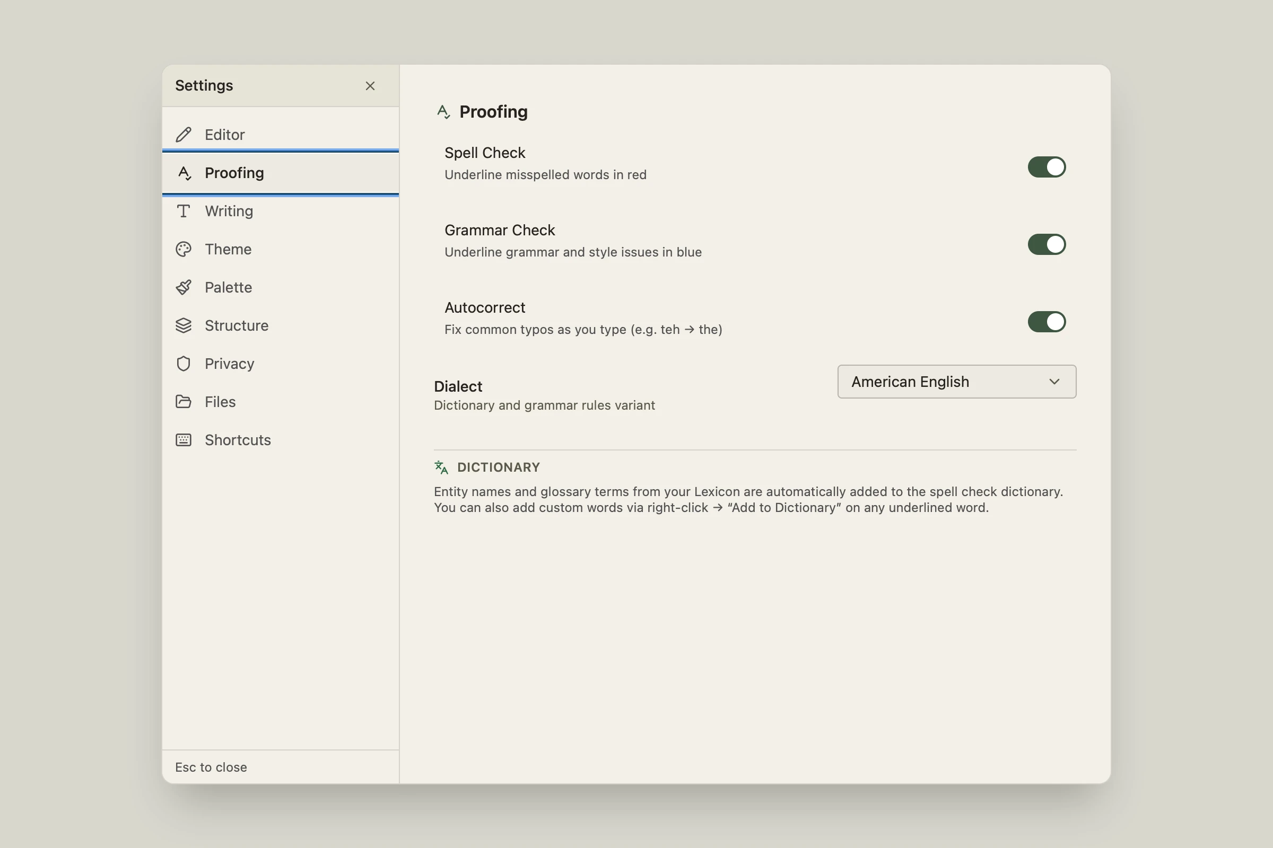Open the Privacy settings
The width and height of the screenshot is (1273, 848).
click(281, 364)
